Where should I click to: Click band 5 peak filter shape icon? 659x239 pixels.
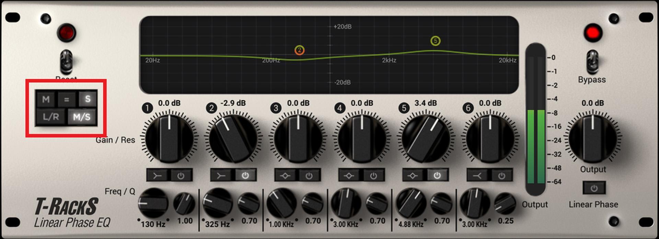414,176
